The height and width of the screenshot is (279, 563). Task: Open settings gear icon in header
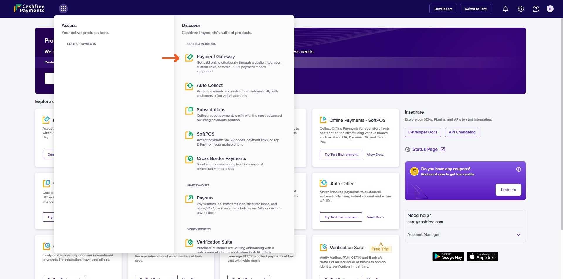[520, 9]
